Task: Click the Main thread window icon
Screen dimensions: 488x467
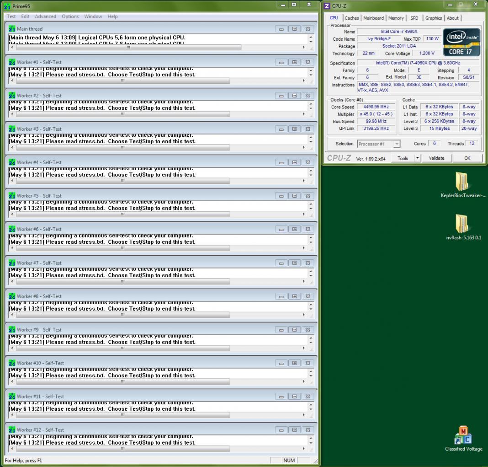Action: pyautogui.click(x=12, y=29)
